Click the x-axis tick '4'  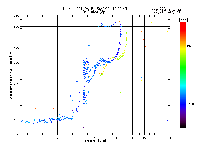tap(95, 138)
